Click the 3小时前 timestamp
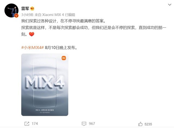 tap(27, 15)
